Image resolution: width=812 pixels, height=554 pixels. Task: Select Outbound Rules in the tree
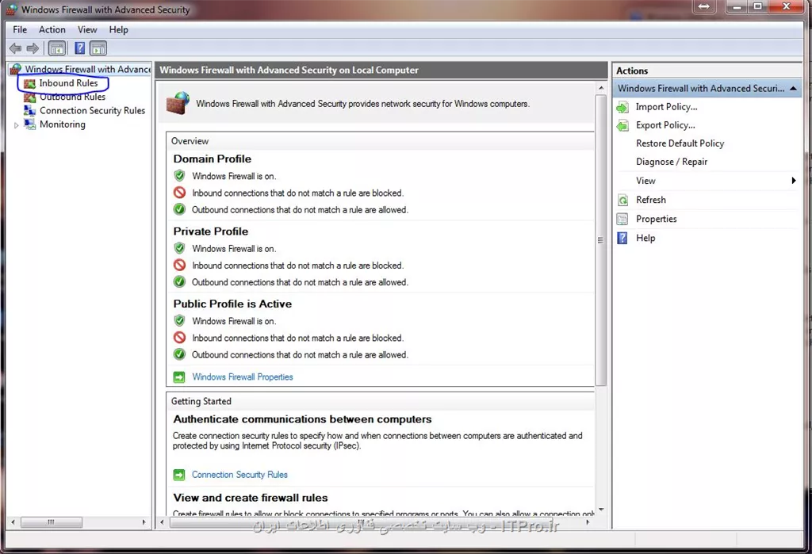(72, 97)
